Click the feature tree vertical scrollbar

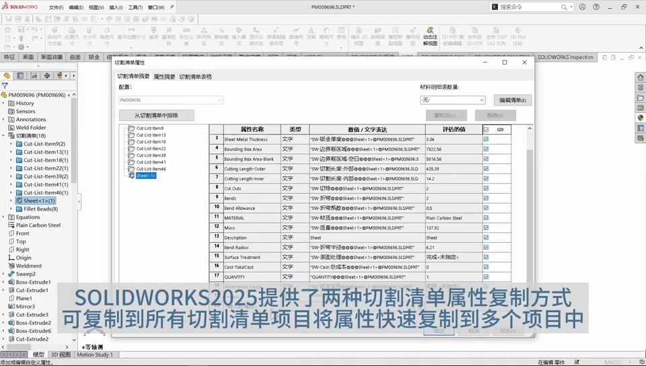click(74, 140)
